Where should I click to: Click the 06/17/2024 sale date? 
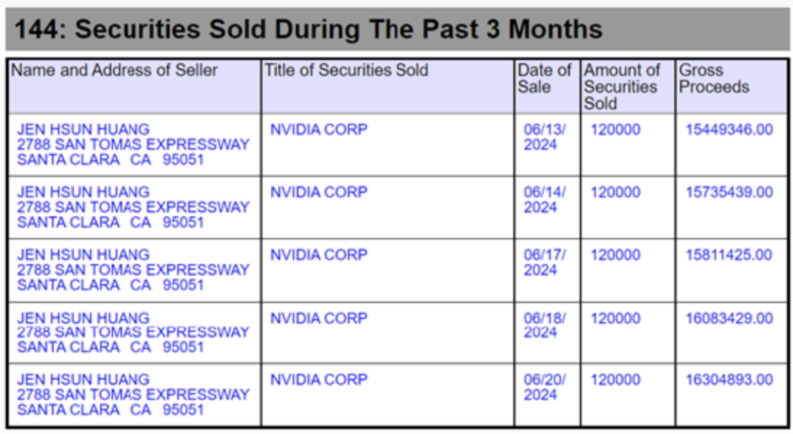(544, 262)
